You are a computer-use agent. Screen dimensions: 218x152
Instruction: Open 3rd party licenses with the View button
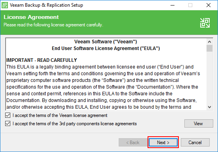[199, 124]
